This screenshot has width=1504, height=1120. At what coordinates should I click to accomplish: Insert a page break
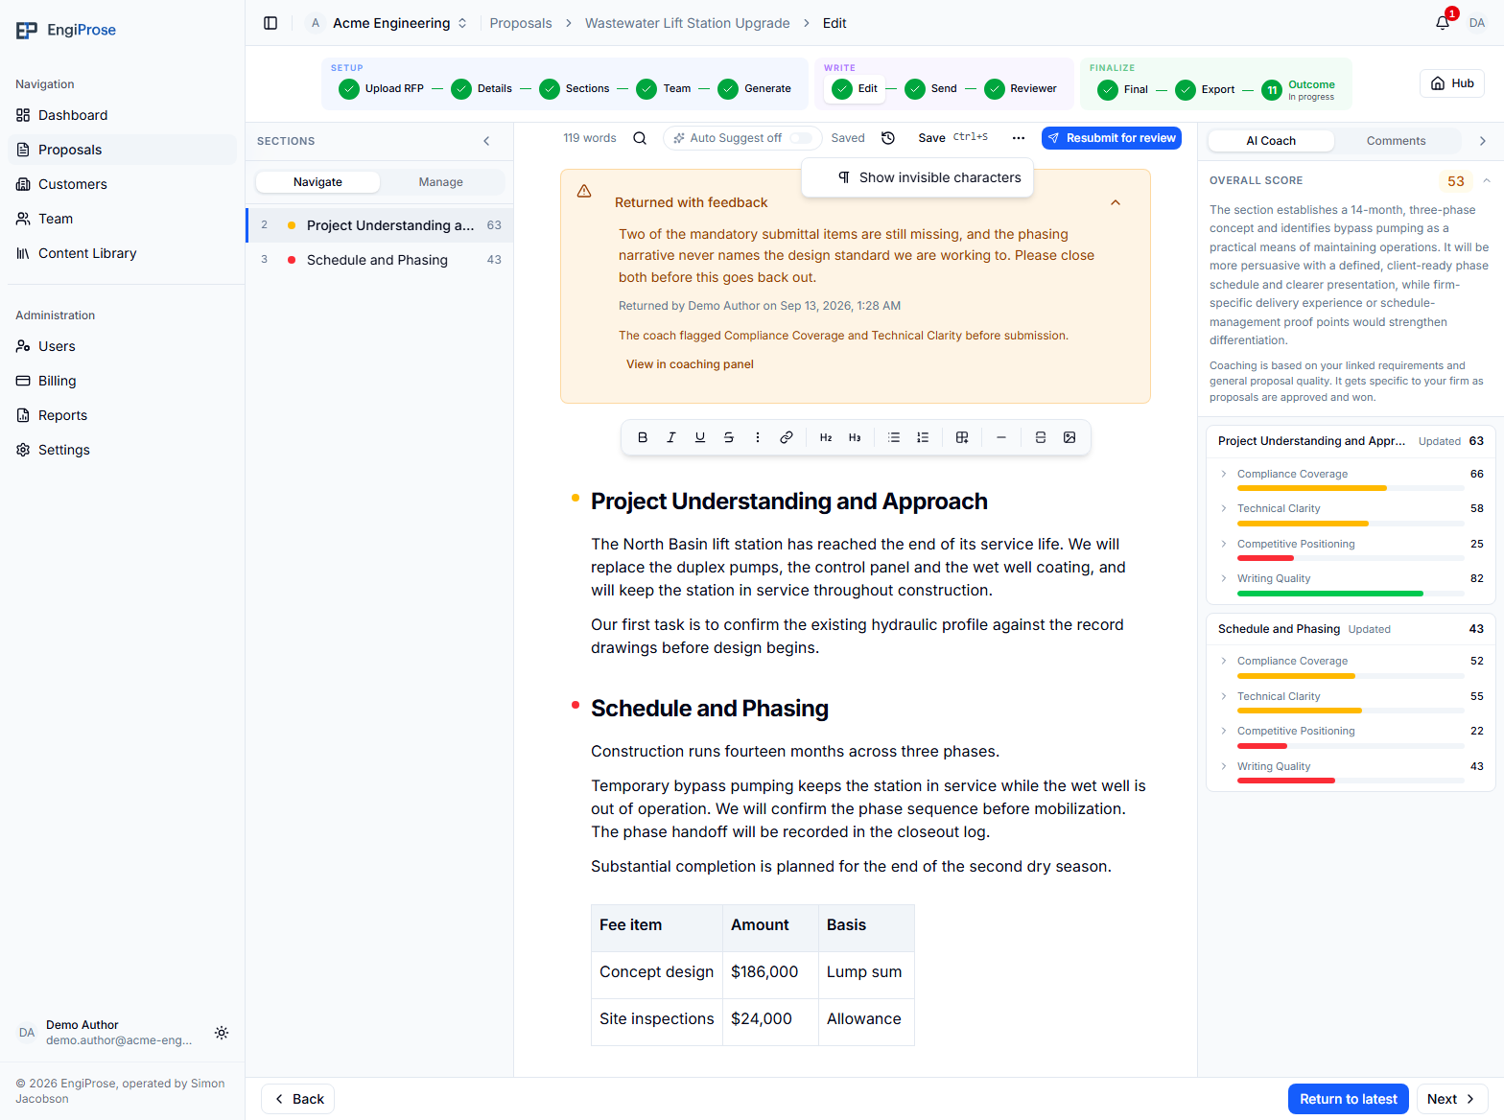1041,437
